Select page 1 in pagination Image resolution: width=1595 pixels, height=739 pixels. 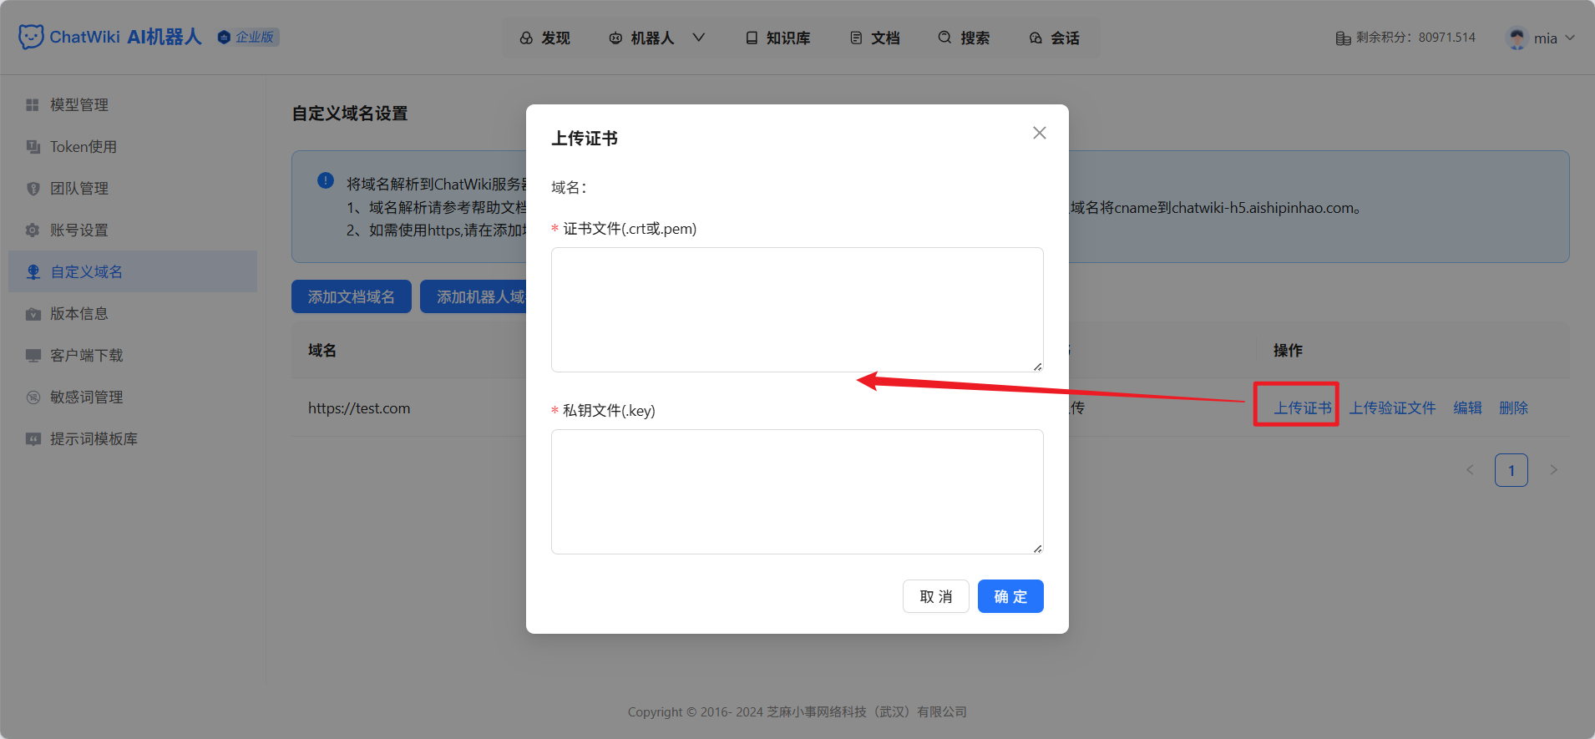pos(1511,470)
